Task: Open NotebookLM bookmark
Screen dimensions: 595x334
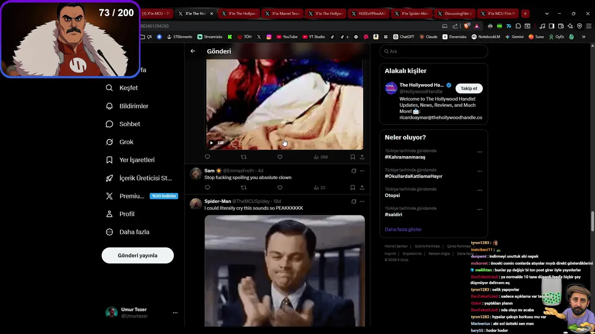Action: [486, 37]
